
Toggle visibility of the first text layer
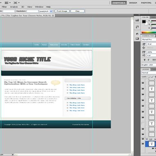pyautogui.click(x=143, y=89)
